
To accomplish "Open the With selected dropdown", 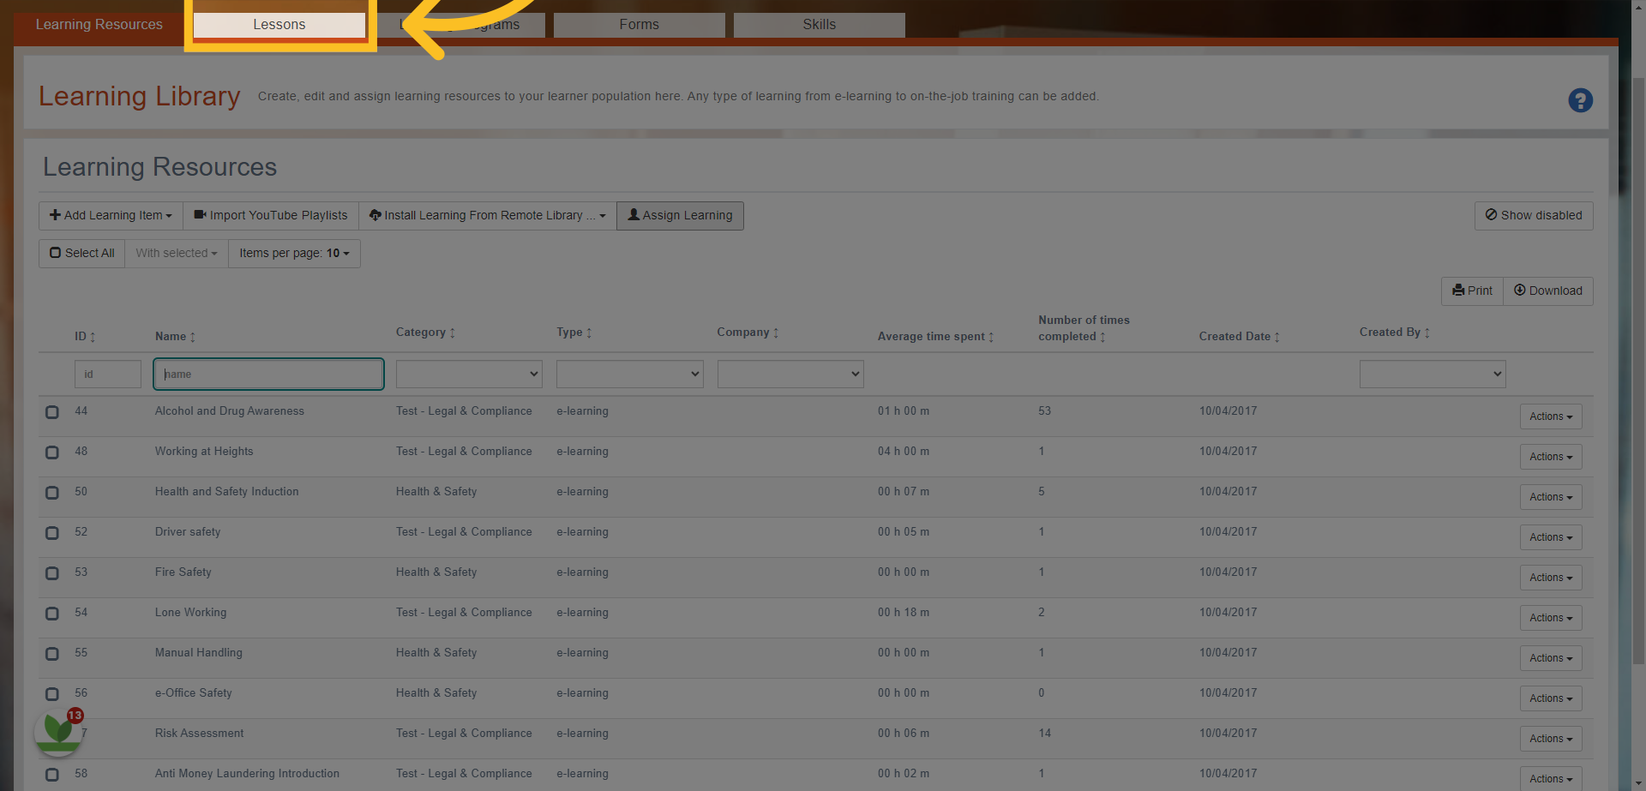I will point(177,254).
